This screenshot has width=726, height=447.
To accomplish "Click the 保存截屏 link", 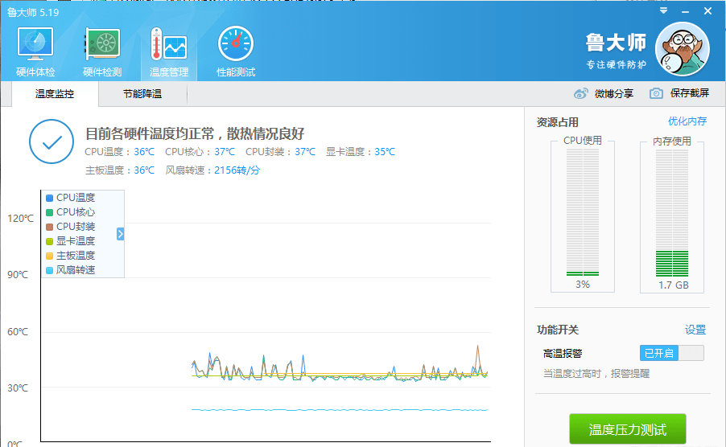I will [690, 93].
